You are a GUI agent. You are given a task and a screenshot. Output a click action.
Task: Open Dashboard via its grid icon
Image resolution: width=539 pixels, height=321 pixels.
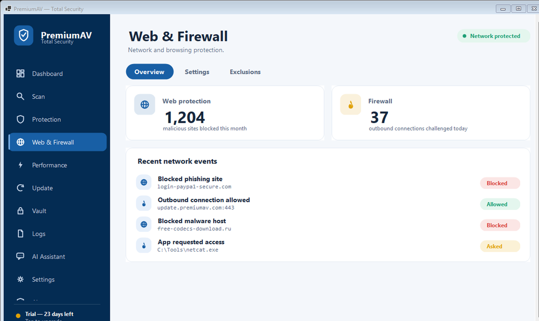tap(20, 73)
